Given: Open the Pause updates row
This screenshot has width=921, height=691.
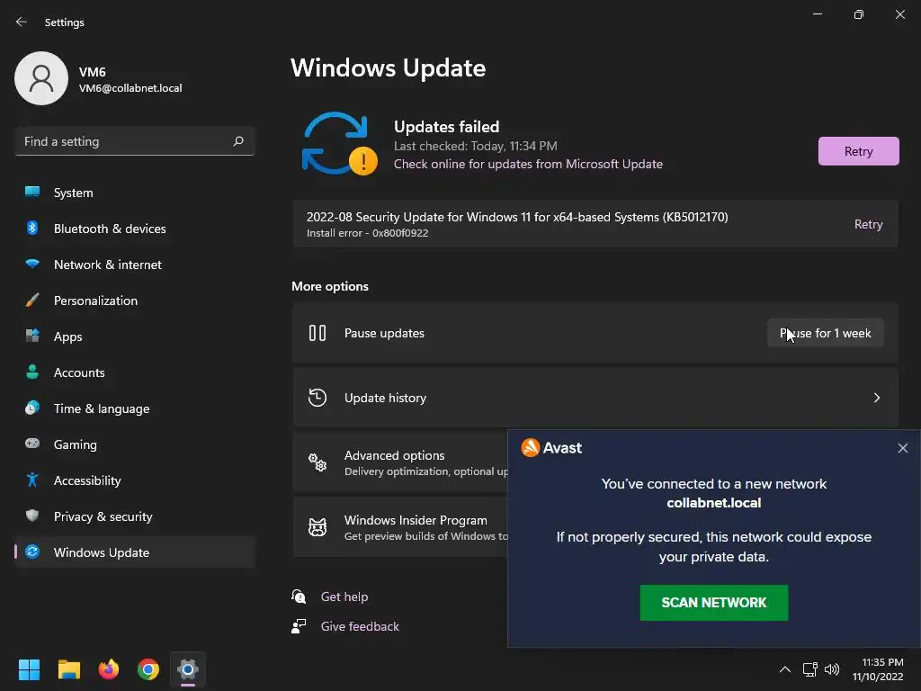Looking at the screenshot, I should pos(595,333).
